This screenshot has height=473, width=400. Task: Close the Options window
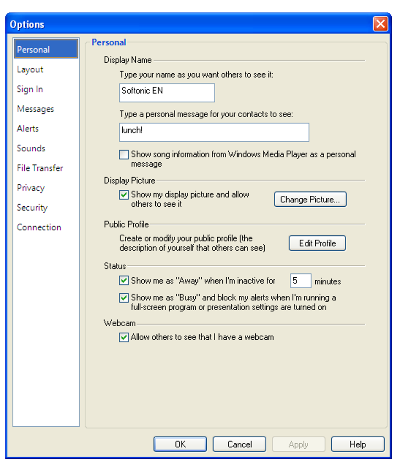pos(380,24)
